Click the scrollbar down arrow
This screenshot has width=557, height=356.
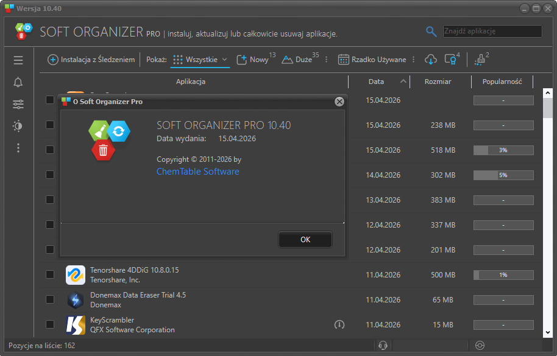[548, 333]
